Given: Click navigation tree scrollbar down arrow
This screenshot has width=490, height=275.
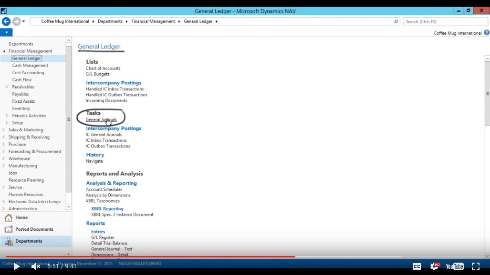Looking at the screenshot, I should tap(69, 207).
